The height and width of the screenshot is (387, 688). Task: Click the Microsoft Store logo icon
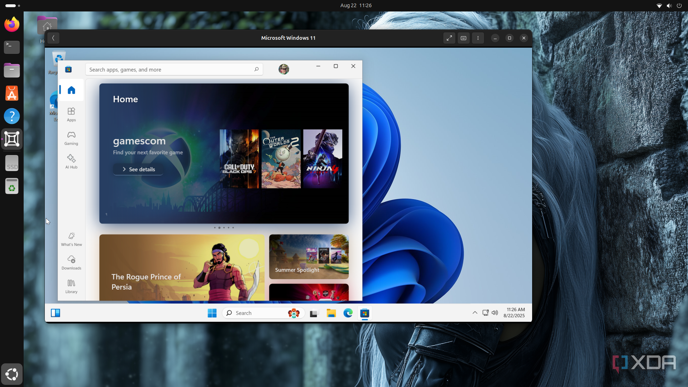point(68,70)
